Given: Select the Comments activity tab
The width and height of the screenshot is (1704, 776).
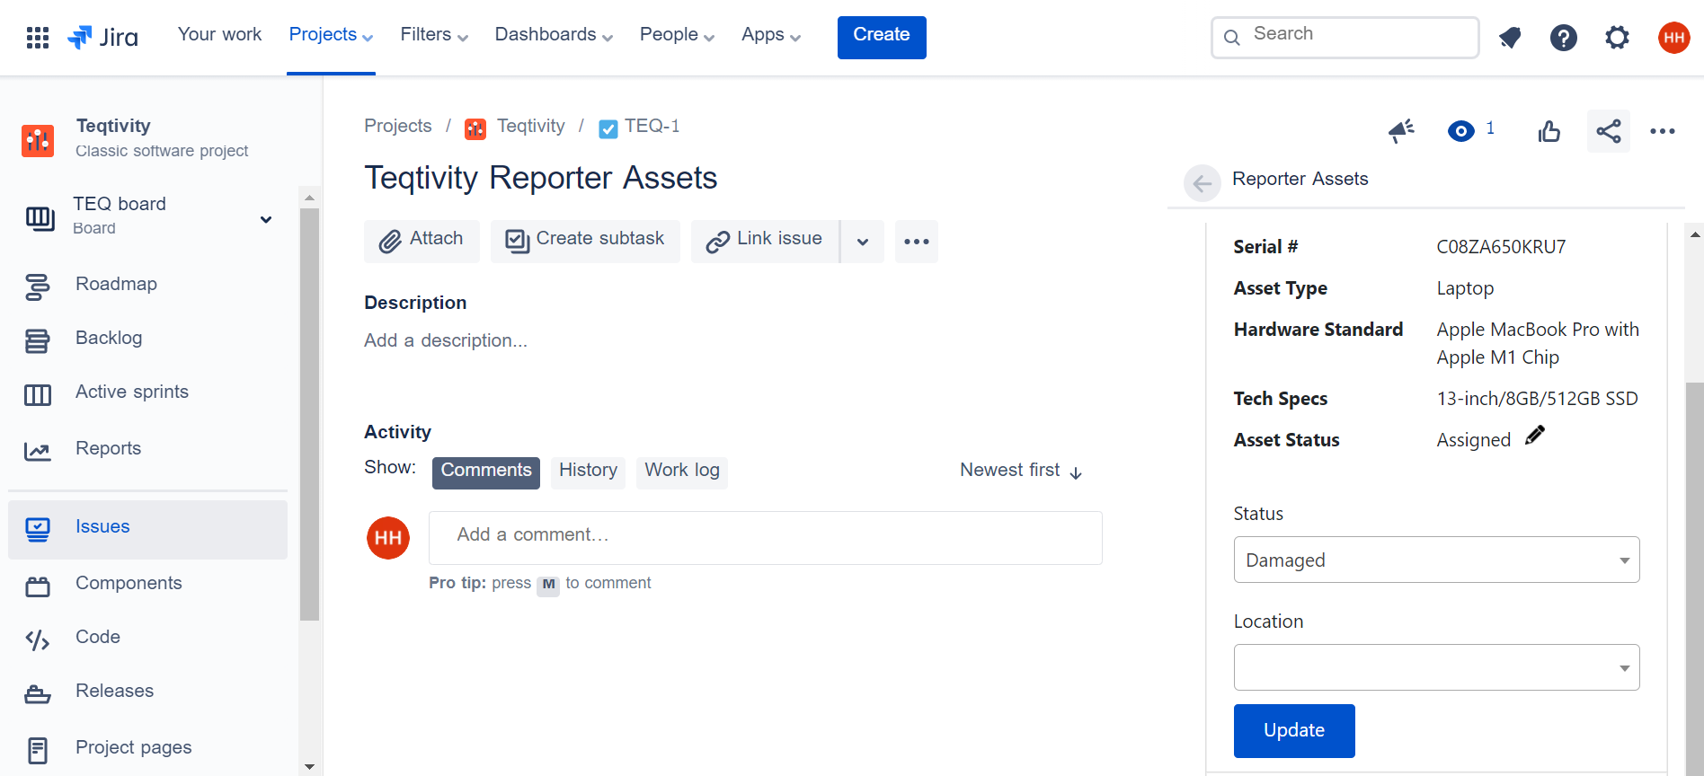Looking at the screenshot, I should (486, 472).
